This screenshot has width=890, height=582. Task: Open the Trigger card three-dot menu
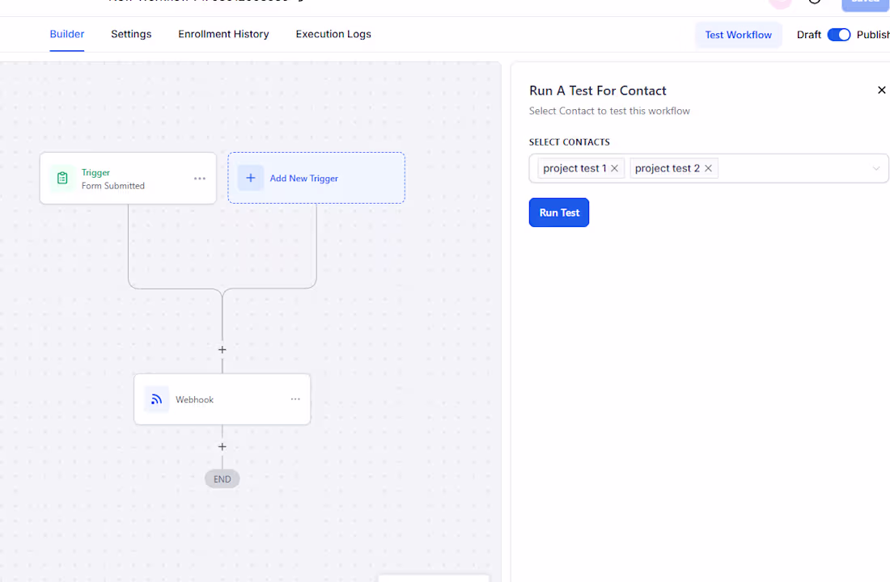(x=200, y=178)
